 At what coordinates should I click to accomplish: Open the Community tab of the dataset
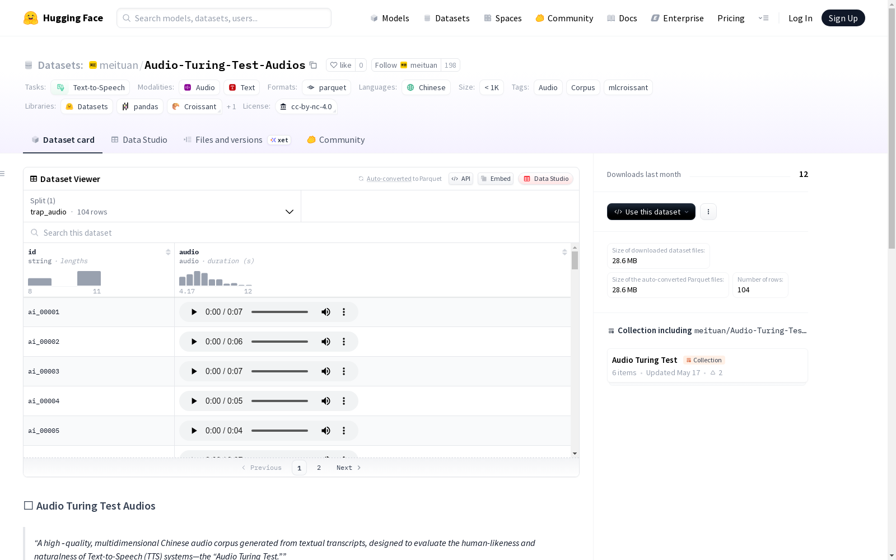tap(336, 140)
